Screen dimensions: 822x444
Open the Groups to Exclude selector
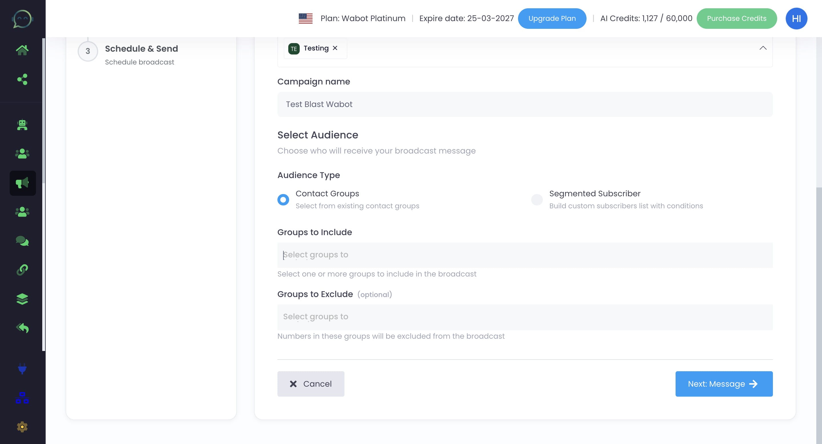point(525,316)
